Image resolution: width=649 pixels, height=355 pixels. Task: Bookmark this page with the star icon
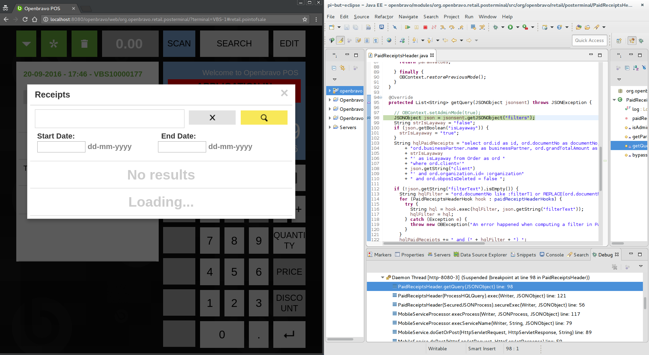[305, 19]
